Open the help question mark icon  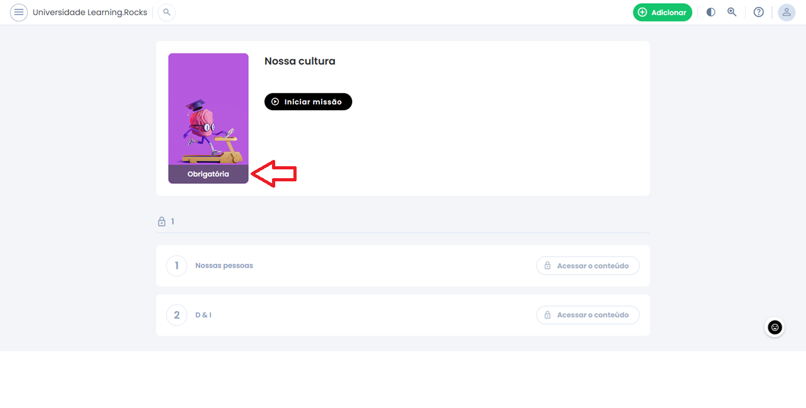(759, 12)
